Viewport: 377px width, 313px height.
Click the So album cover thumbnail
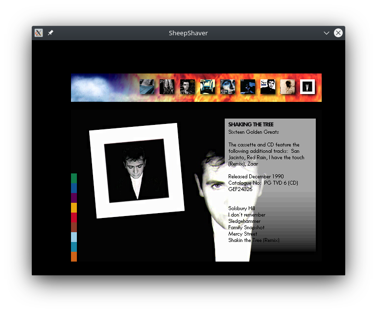coord(267,87)
